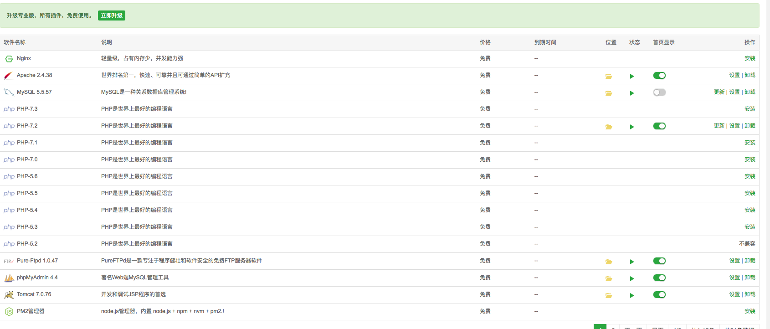Uninstall phpMyAdmin via 卸载 link
The image size is (770, 329).
749,278
